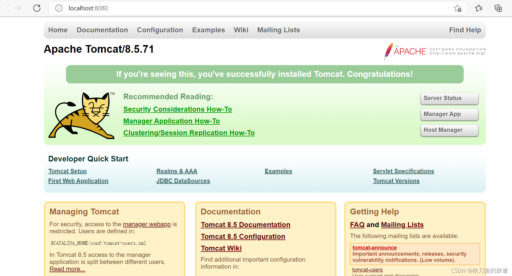
Task: Open the favorites list icon
Action: point(479,8)
